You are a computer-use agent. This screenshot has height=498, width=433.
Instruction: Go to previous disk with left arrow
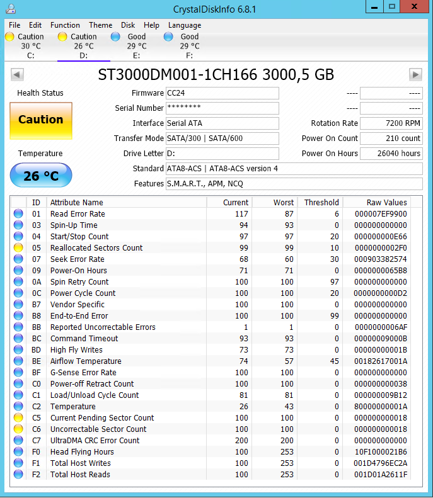pos(17,75)
